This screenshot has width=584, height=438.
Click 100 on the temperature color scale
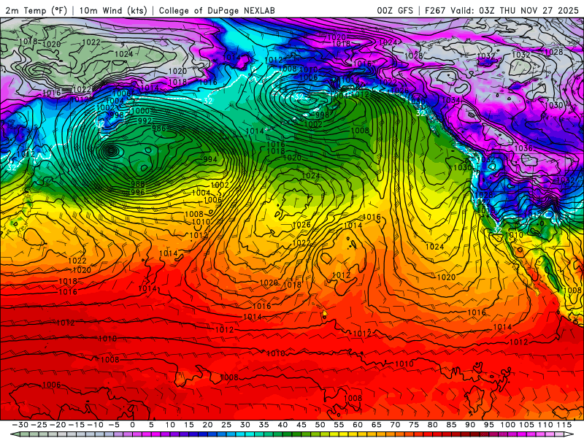507,425
